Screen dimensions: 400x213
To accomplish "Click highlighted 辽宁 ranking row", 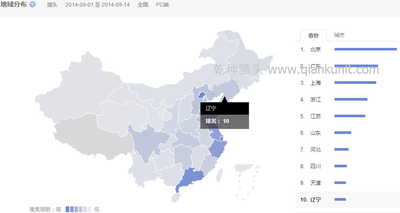I will coord(315,200).
